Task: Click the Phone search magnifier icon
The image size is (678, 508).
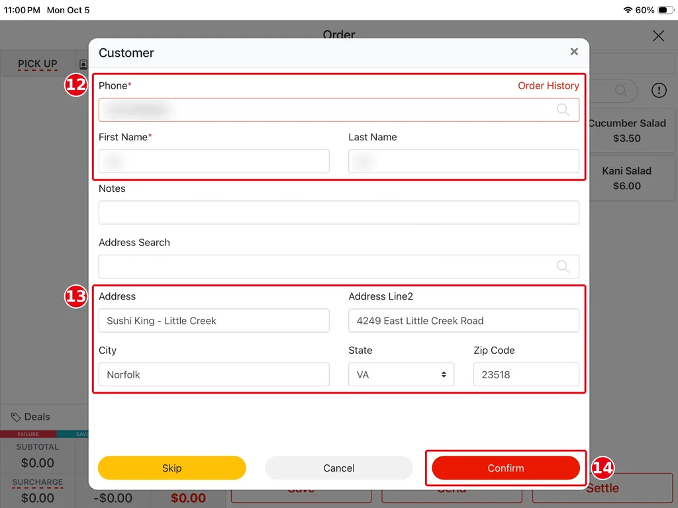Action: click(563, 110)
